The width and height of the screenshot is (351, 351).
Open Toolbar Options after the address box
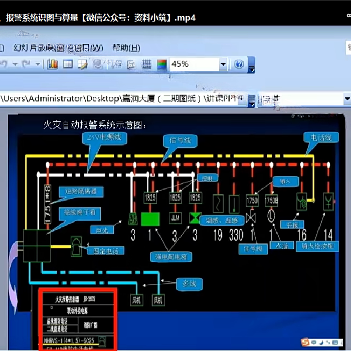[252, 101]
